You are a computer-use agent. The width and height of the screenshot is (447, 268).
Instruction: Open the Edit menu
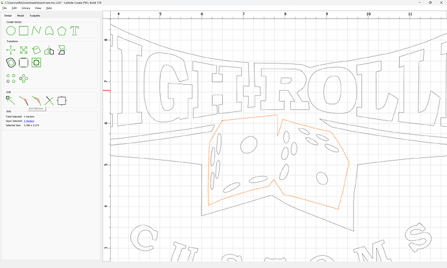coord(14,8)
